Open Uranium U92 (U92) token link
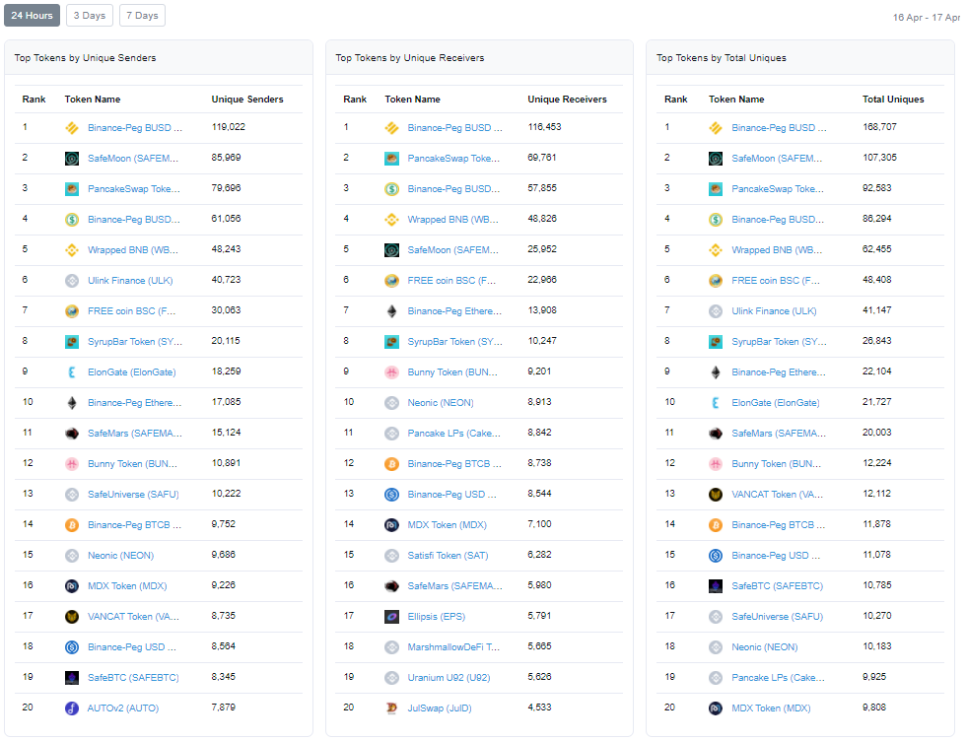Image resolution: width=967 pixels, height=741 pixels. (449, 677)
